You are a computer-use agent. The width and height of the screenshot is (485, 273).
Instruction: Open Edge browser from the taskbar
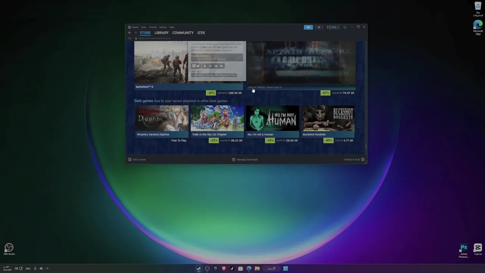coord(249,268)
